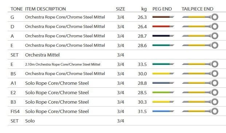Select the black peg end icon for A string
Image resolution: width=226 pixels, height=133 pixels.
(163, 36)
